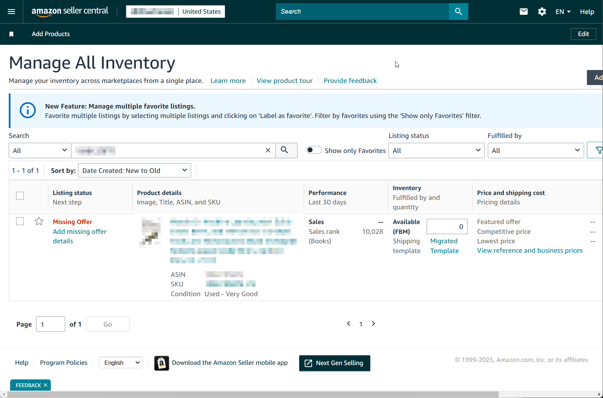Click the Go page button
Screen dimensions: 603x398
point(108,324)
